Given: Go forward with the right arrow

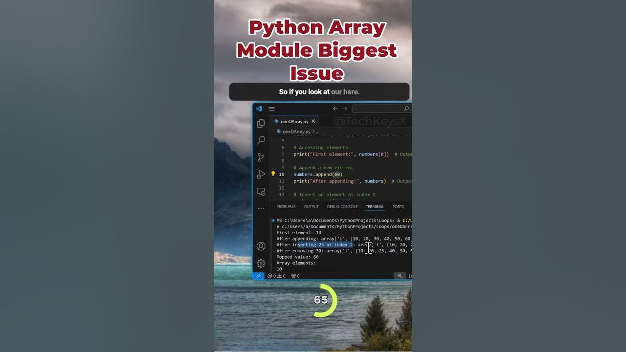Looking at the screenshot, I should (345, 109).
